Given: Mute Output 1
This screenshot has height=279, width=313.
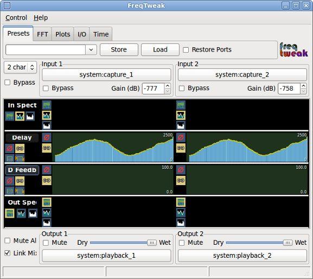Looking at the screenshot, I should click(x=46, y=243).
